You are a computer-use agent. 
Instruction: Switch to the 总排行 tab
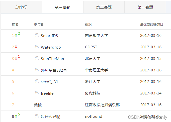21,7
